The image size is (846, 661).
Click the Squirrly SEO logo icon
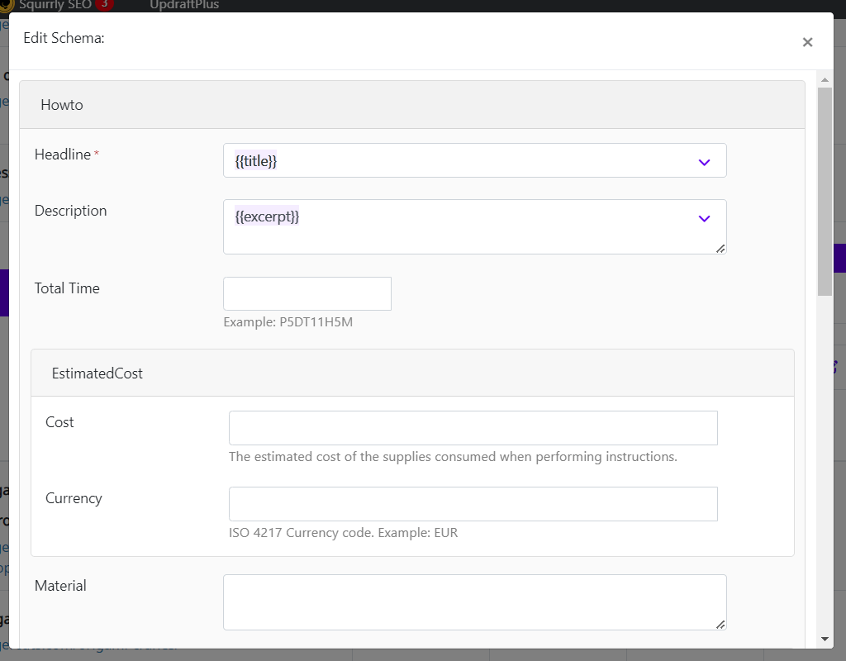coord(6,6)
